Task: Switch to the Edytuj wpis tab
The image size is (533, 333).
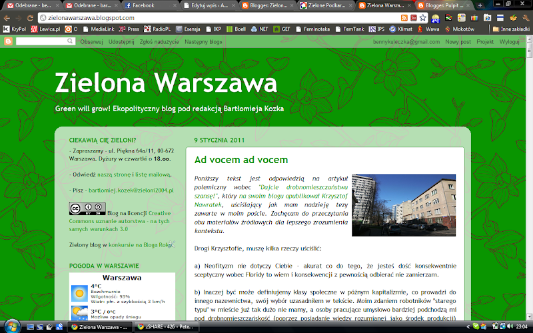Action: click(209, 5)
